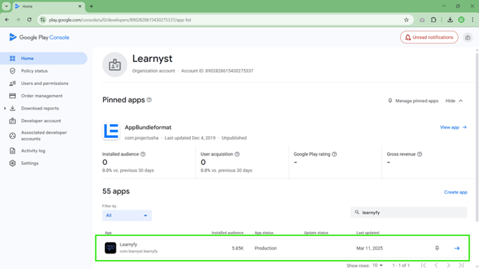Open account badge icon beside notifications
Viewport: 479px width, 269px height.
pyautogui.click(x=467, y=38)
